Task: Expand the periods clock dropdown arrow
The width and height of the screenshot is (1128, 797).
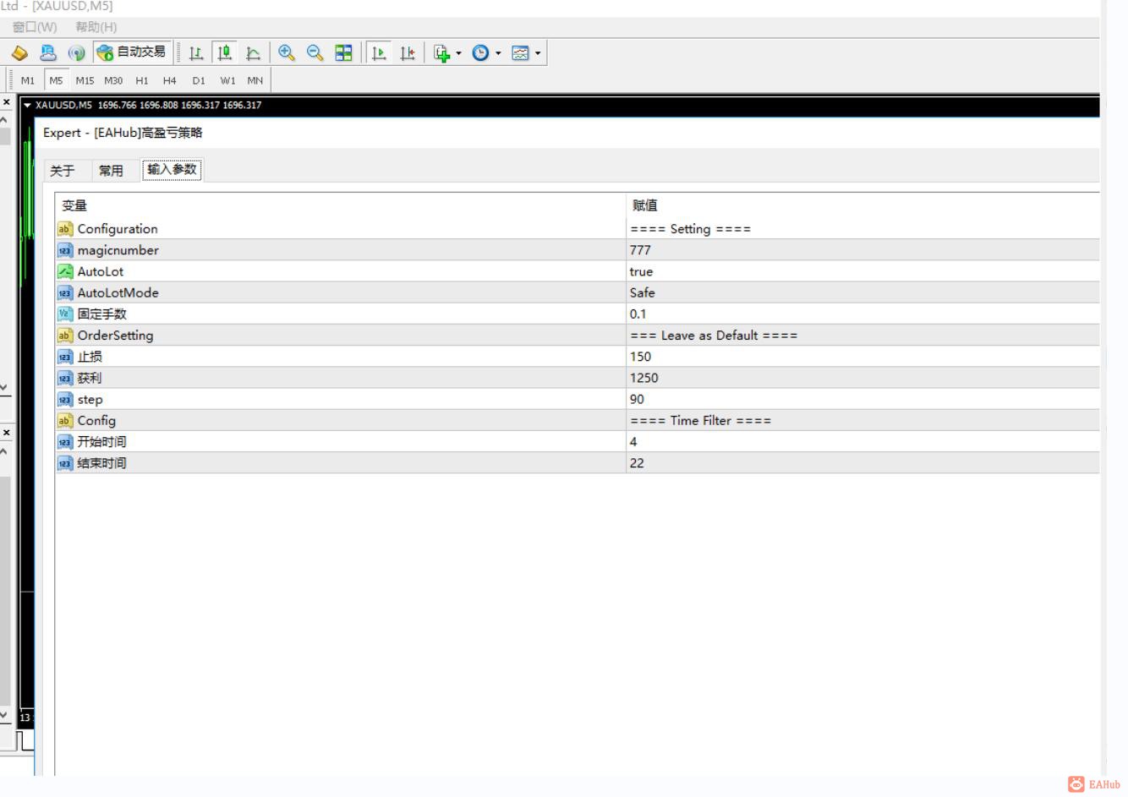Action: (x=498, y=53)
